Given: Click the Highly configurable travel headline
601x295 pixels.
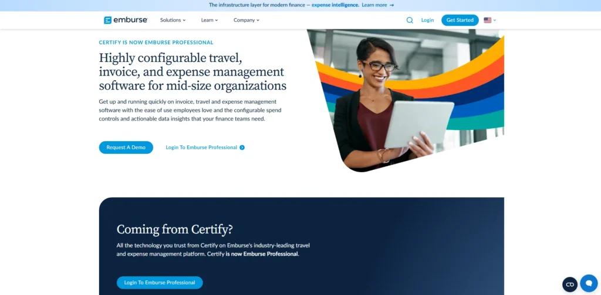Looking at the screenshot, I should tap(193, 72).
